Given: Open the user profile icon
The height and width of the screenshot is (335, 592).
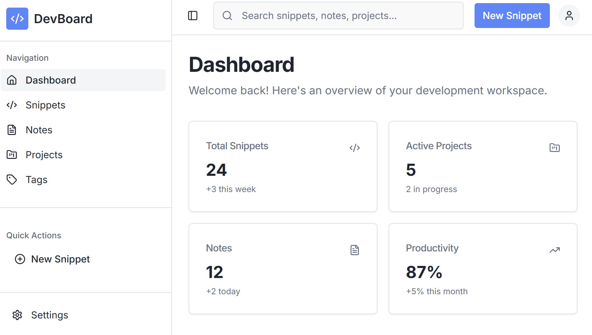Looking at the screenshot, I should [569, 16].
